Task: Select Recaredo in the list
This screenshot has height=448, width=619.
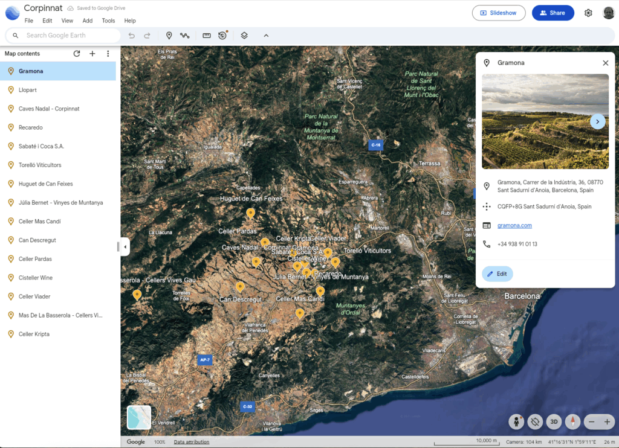Action: tap(58, 127)
